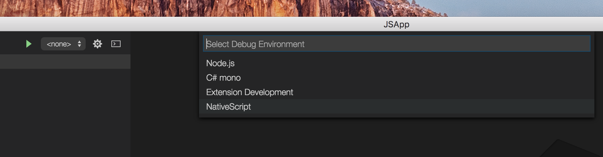
Task: Click the placeholder text Select Debug Environment
Action: point(255,44)
